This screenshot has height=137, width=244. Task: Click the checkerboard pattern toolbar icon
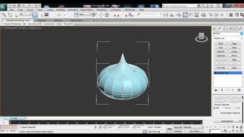click(231, 15)
